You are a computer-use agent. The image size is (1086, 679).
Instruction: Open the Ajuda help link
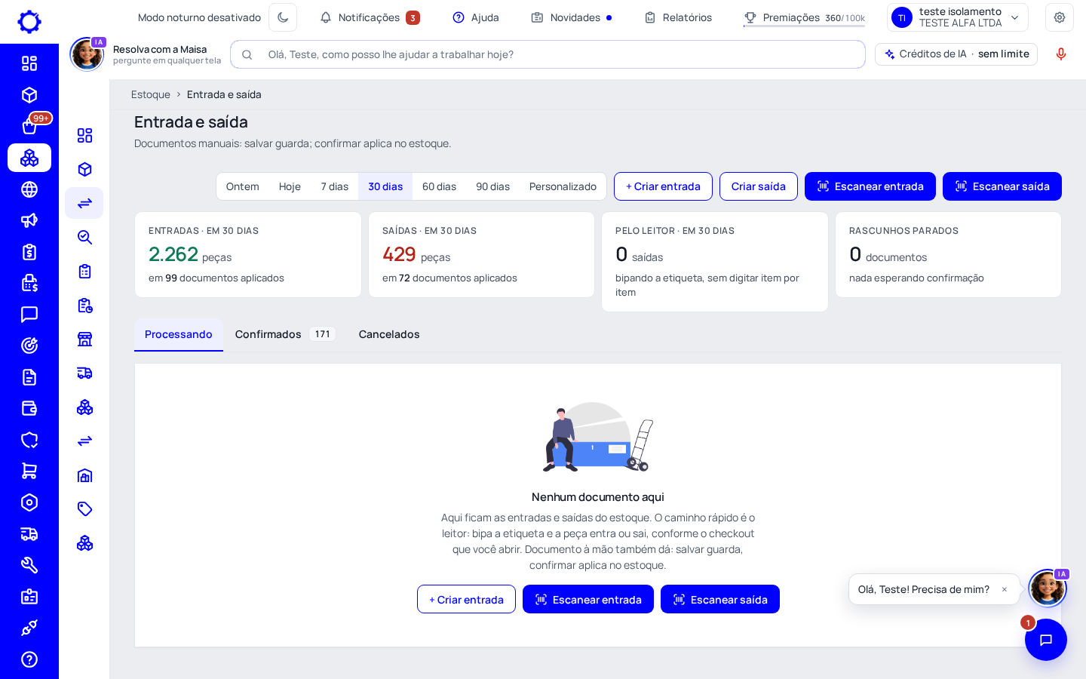tap(476, 17)
